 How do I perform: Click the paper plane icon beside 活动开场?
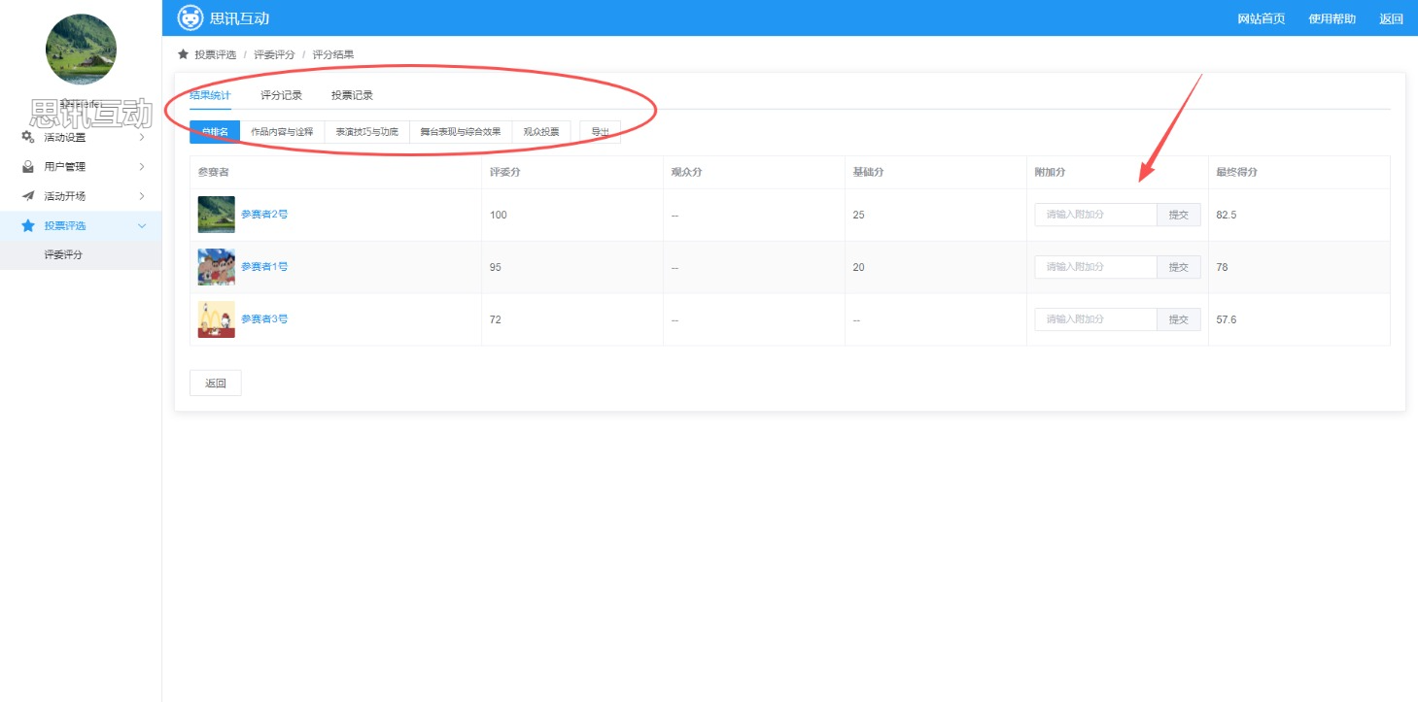tap(28, 196)
